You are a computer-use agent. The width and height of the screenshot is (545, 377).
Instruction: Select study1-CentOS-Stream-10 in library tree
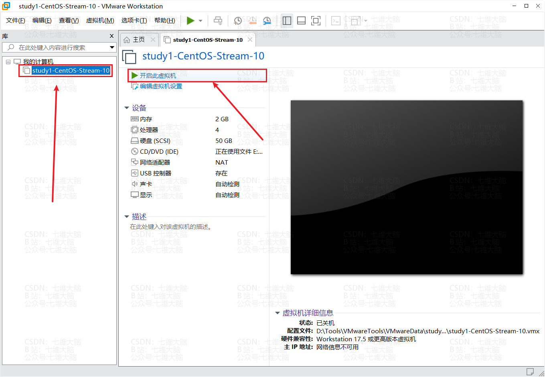pyautogui.click(x=71, y=71)
